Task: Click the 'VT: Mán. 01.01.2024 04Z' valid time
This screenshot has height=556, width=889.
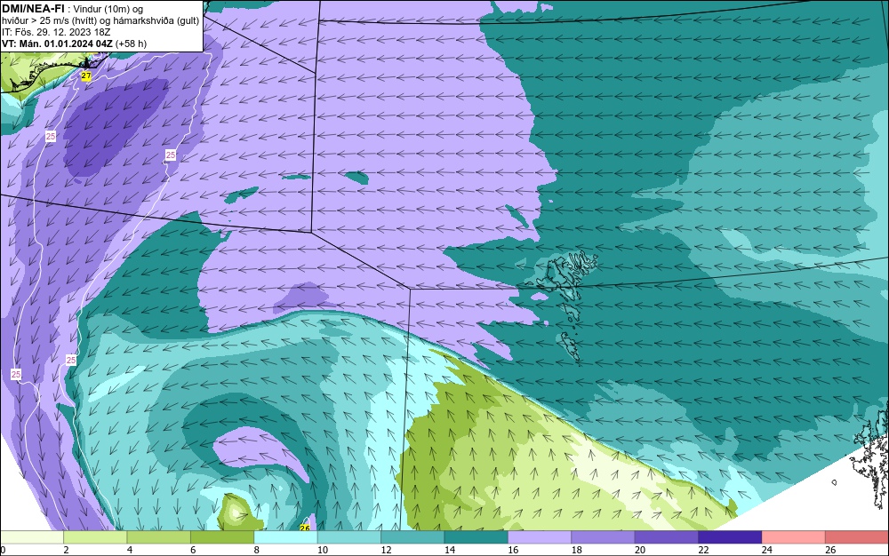Action: 57,44
